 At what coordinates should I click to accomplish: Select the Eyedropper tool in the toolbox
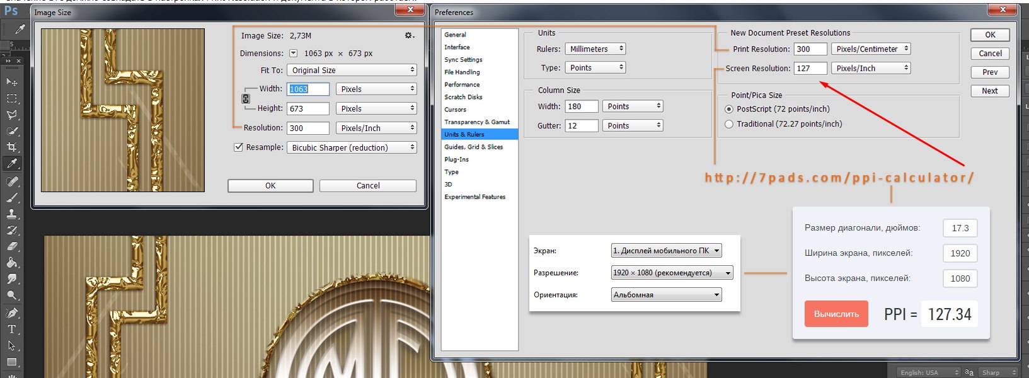[x=11, y=164]
